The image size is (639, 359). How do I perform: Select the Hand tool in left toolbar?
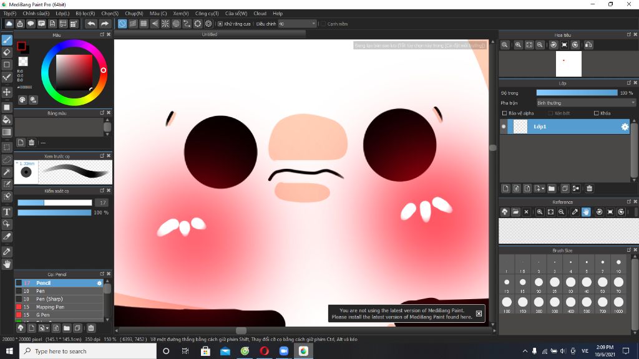click(7, 264)
